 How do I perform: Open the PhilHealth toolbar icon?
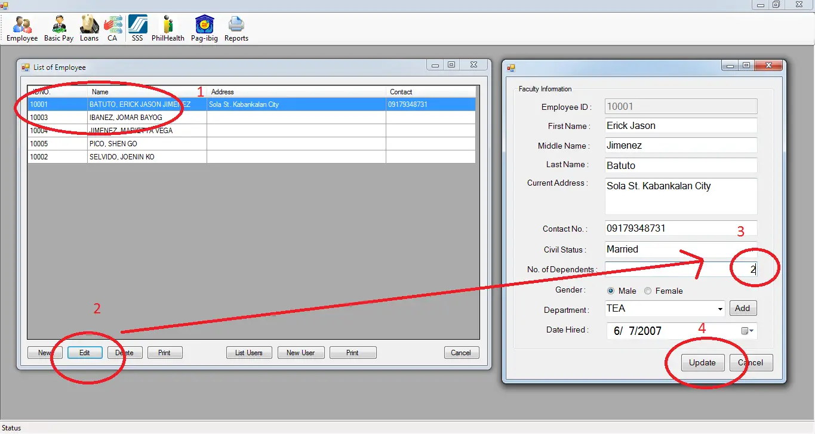[168, 29]
